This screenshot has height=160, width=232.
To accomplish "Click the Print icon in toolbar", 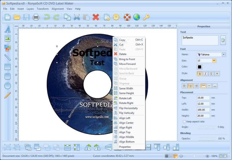I will point(36,17).
